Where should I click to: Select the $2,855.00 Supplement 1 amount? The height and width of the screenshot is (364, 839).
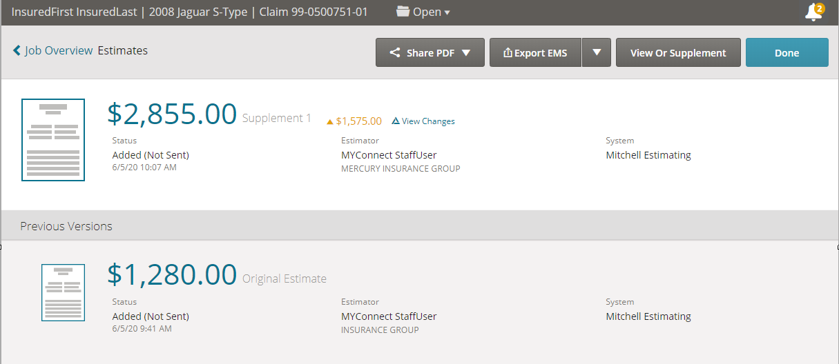click(x=172, y=114)
